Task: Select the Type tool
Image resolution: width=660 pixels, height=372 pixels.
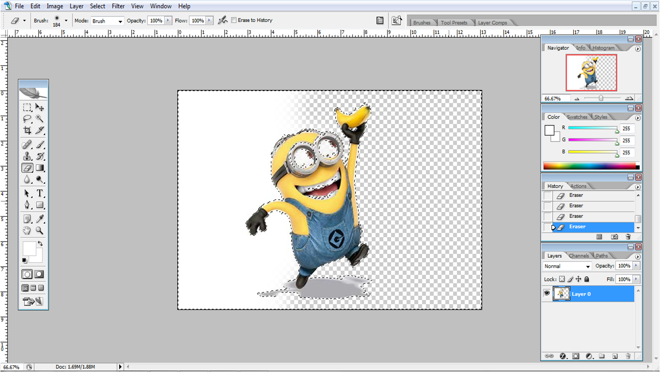Action: coord(40,193)
